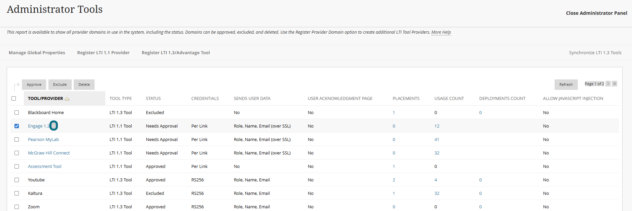Check the Assessment Tool row checkbox
Viewport: 632px width, 211px height.
pyautogui.click(x=16, y=166)
